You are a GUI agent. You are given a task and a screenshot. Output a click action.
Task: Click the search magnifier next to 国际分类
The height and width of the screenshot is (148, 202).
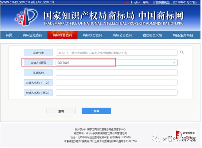[x=182, y=52]
